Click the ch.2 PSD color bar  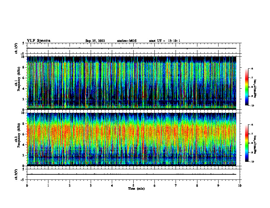coord(247,143)
